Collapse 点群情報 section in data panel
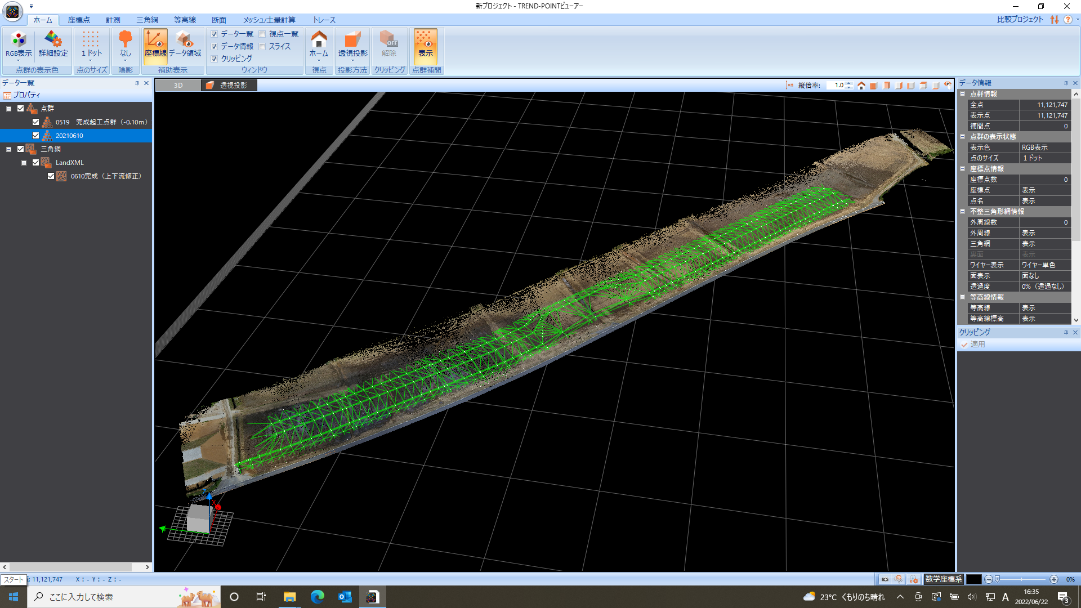Screen dimensions: 1081x608 pyautogui.click(x=963, y=94)
